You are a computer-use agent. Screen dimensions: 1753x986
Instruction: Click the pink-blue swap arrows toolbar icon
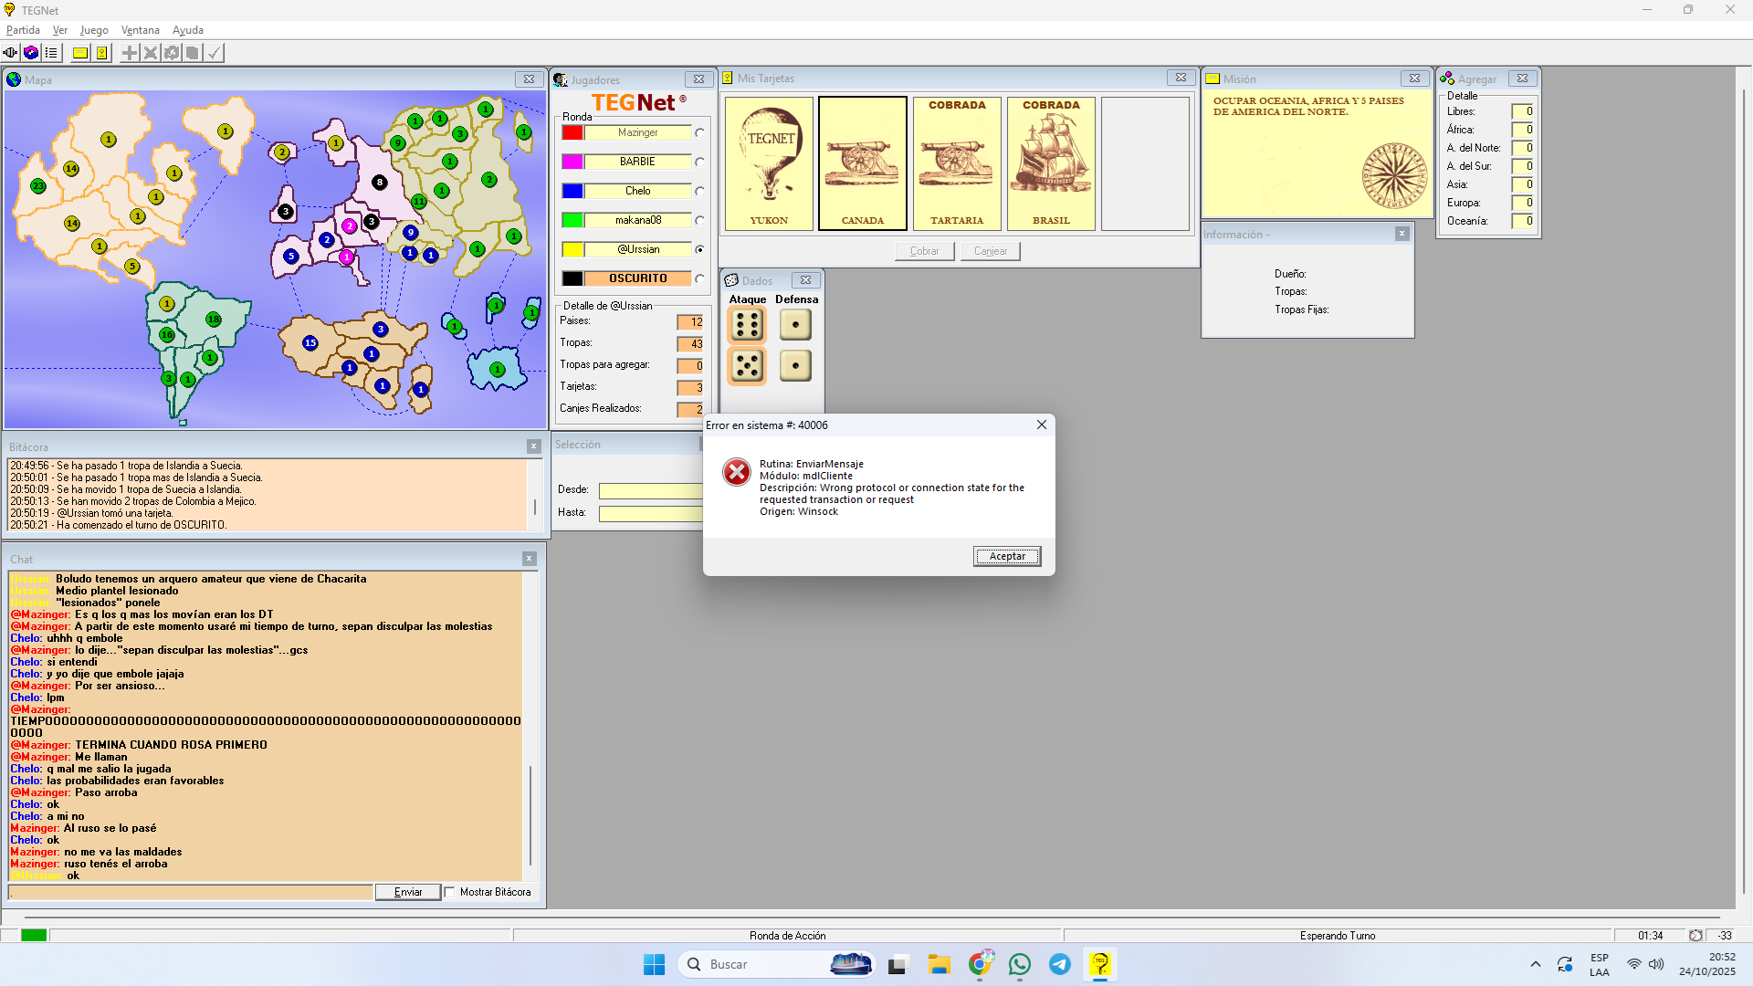click(x=31, y=53)
